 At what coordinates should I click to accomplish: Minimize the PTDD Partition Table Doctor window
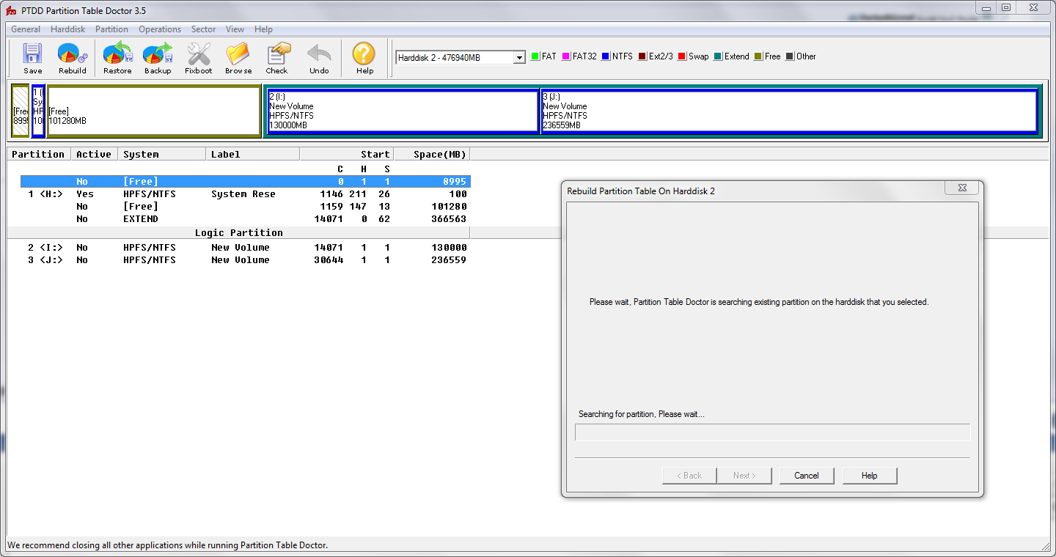(986, 7)
